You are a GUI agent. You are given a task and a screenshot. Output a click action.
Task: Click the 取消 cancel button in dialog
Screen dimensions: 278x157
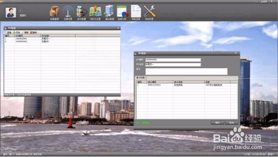(x=232, y=123)
